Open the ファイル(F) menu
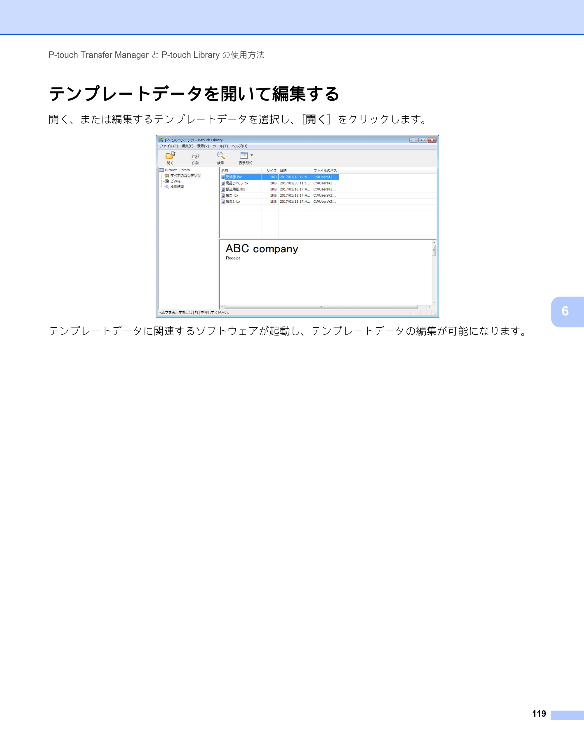This screenshot has width=584, height=755. [x=169, y=146]
